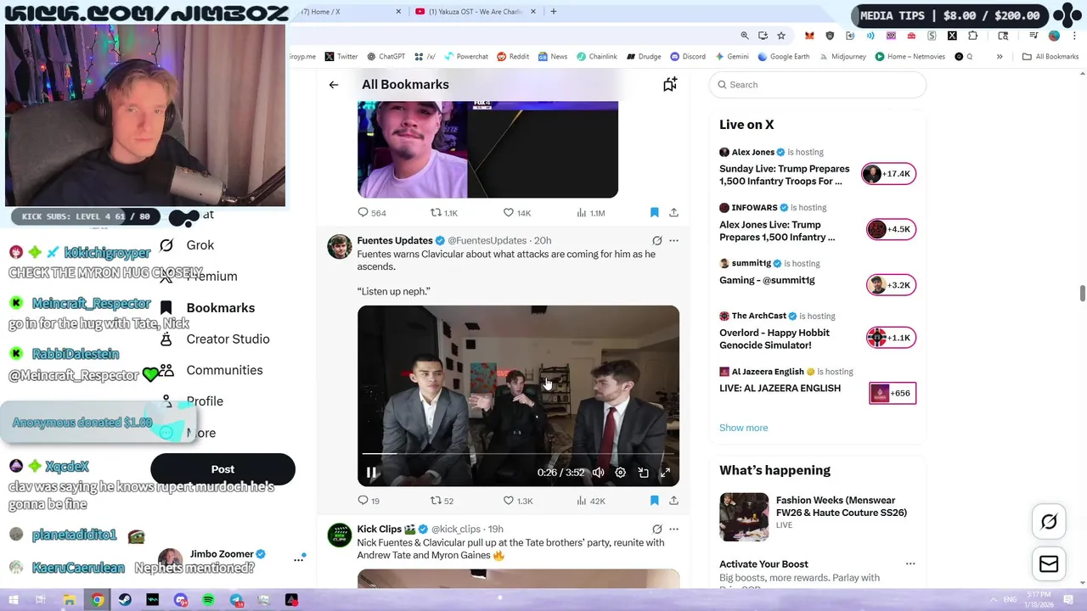Bookmark this page with the star
Image resolution: width=1087 pixels, height=611 pixels.
tap(781, 36)
